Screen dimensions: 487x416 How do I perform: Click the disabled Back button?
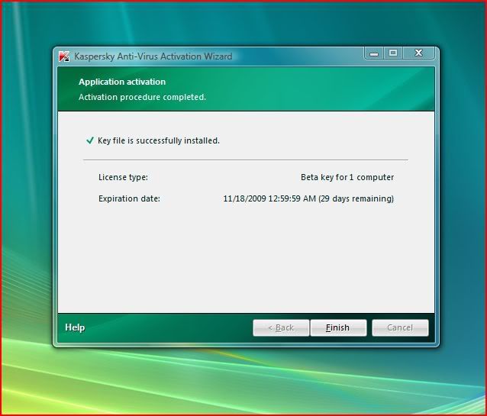pos(281,327)
